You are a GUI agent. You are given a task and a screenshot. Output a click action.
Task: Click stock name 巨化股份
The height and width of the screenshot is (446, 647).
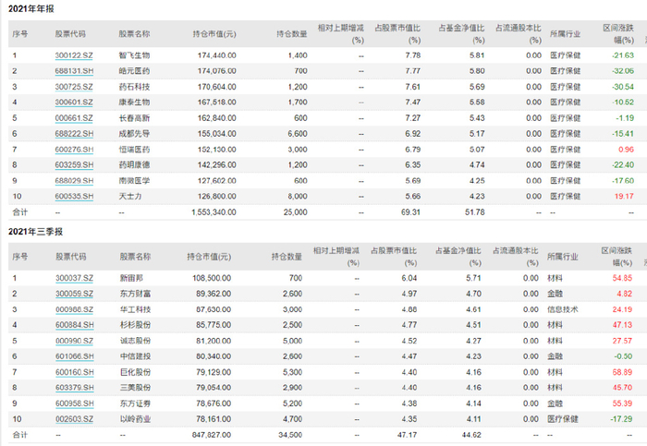coord(135,372)
